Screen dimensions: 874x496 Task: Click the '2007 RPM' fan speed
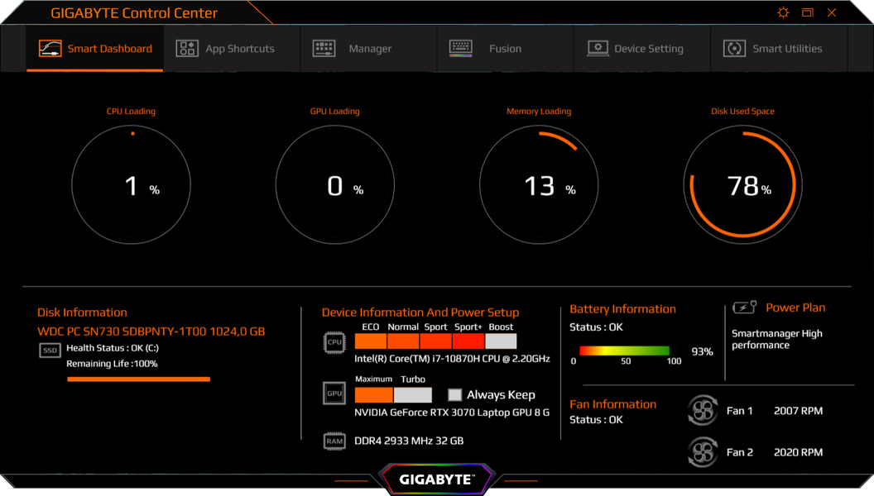[798, 411]
